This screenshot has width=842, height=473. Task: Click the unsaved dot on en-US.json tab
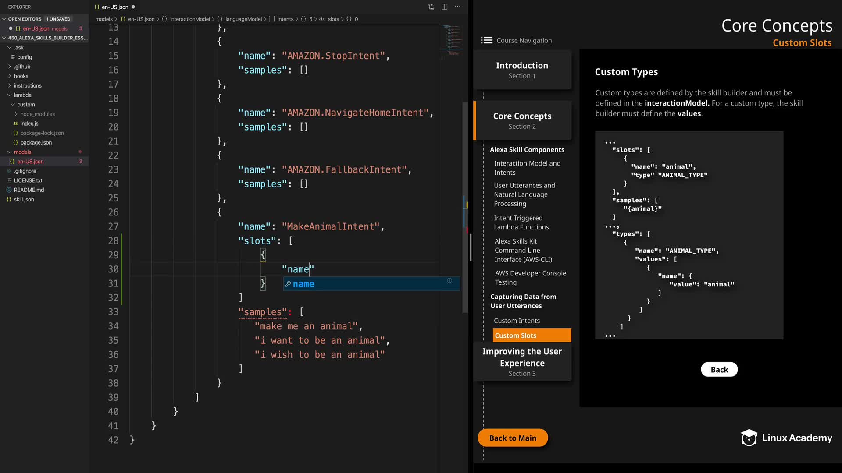coord(133,7)
